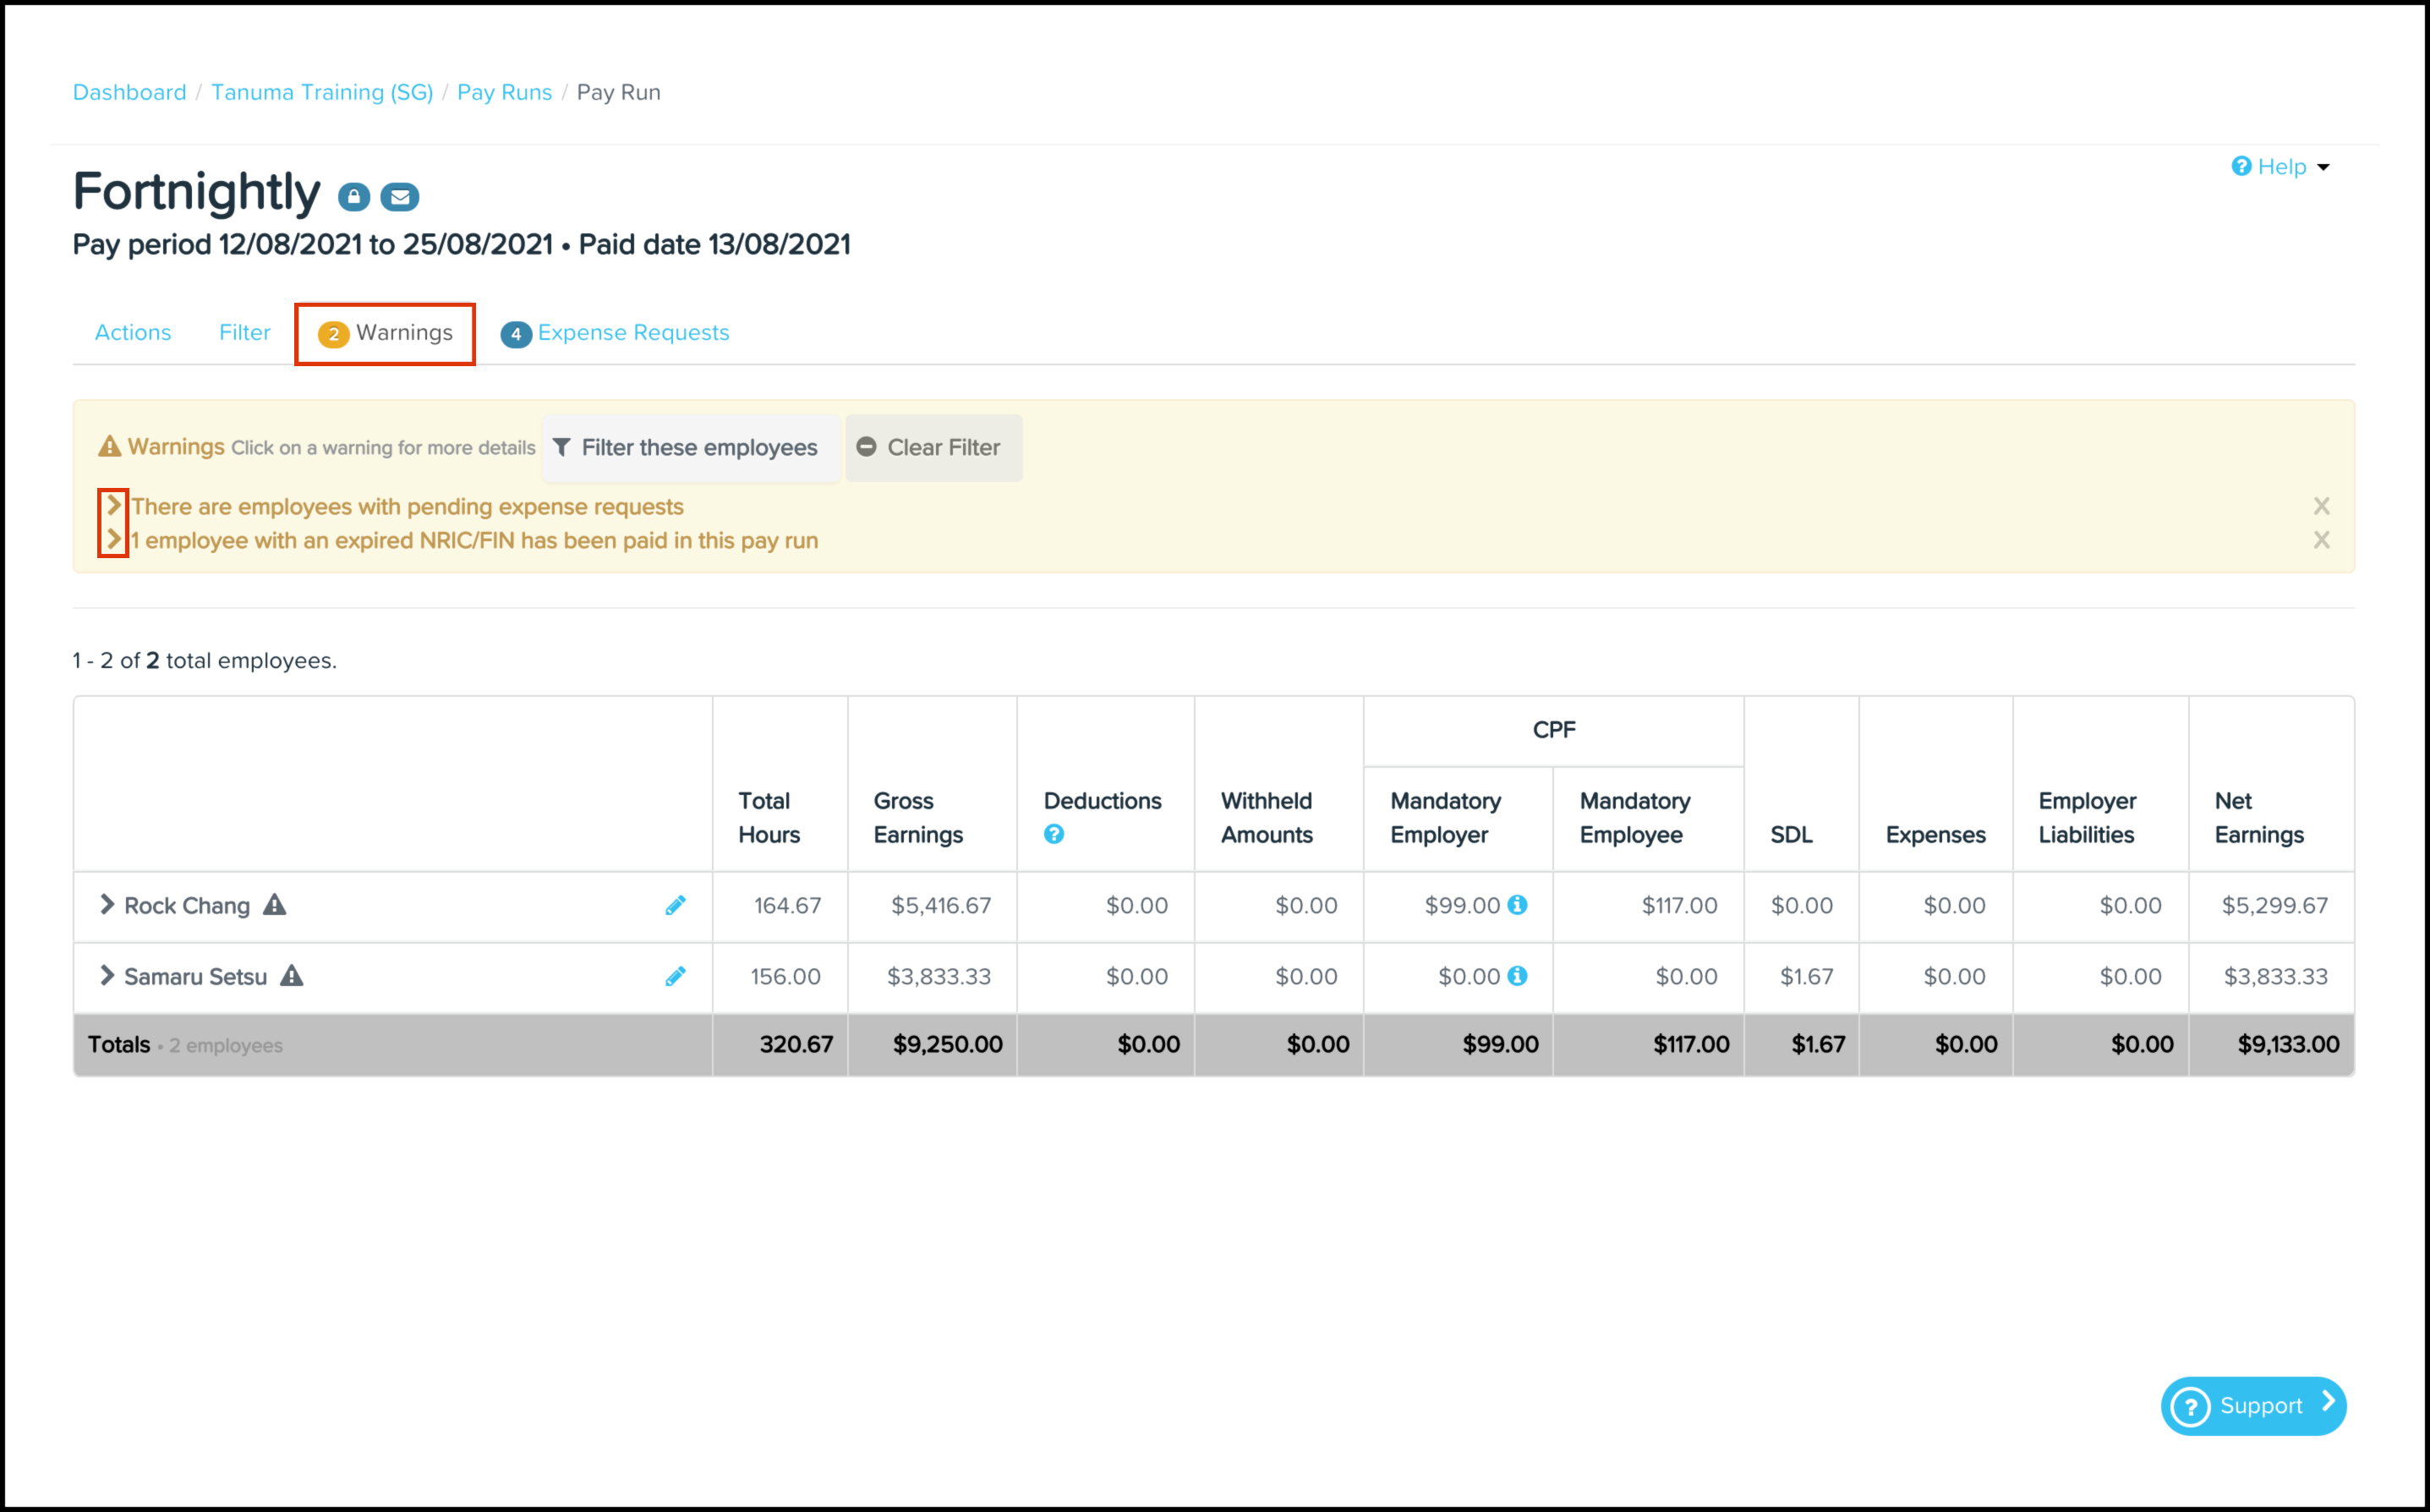Image resolution: width=2430 pixels, height=1512 pixels.
Task: Expand Samaru Setsu's pay run row
Action: click(x=107, y=976)
